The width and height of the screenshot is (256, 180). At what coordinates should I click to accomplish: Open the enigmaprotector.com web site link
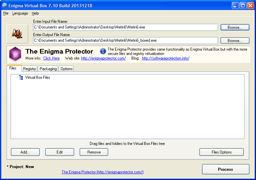click(103, 58)
